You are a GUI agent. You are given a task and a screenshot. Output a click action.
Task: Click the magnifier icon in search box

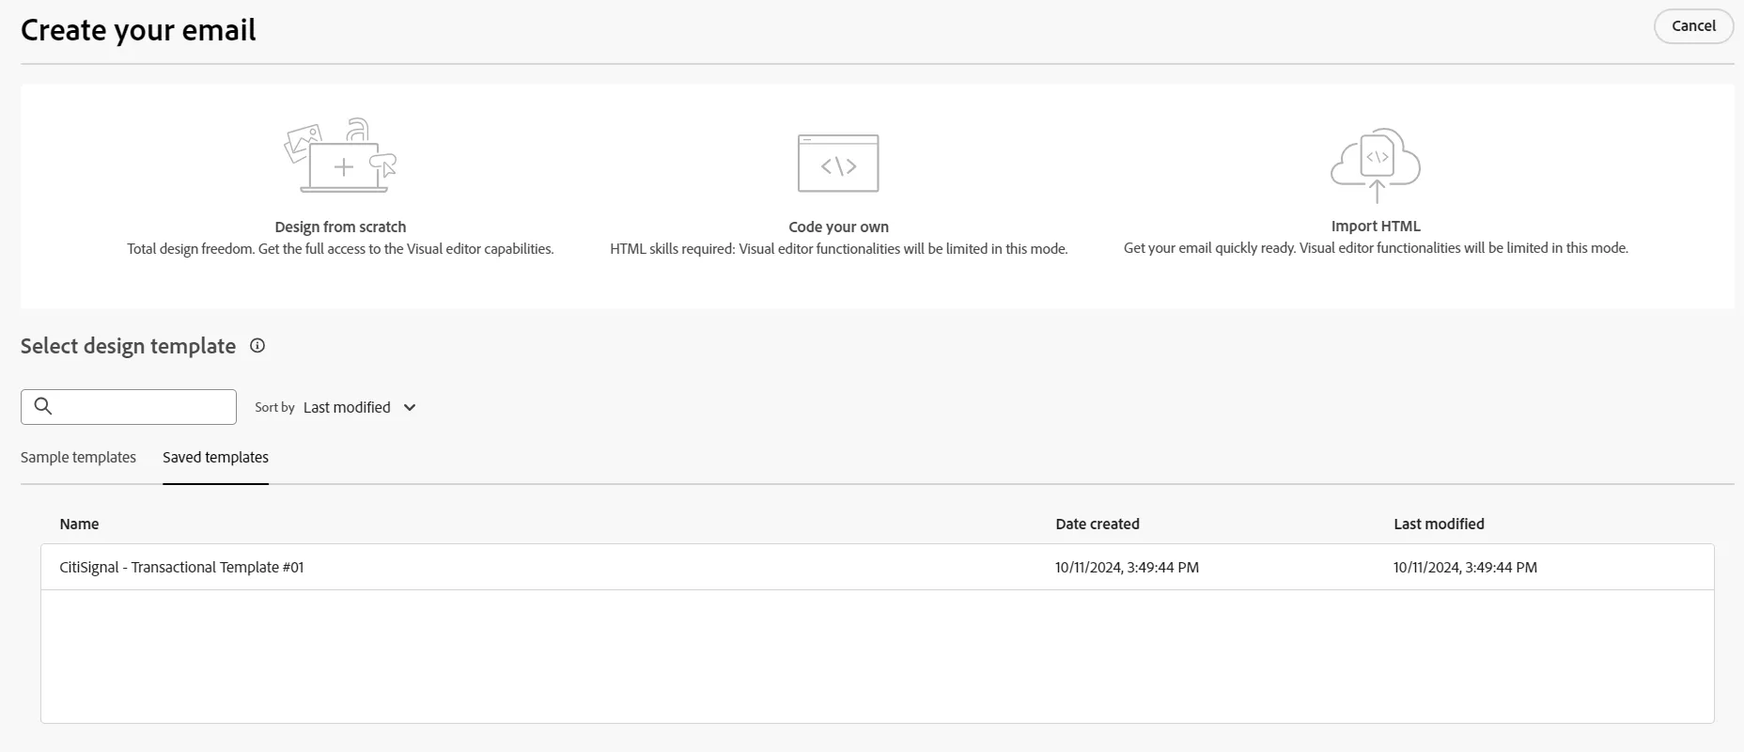pyautogui.click(x=43, y=406)
